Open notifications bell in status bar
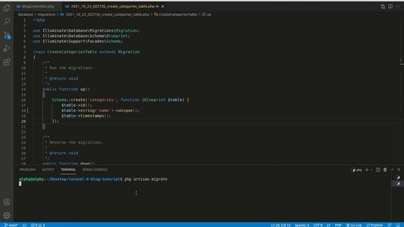 pyautogui.click(x=398, y=225)
